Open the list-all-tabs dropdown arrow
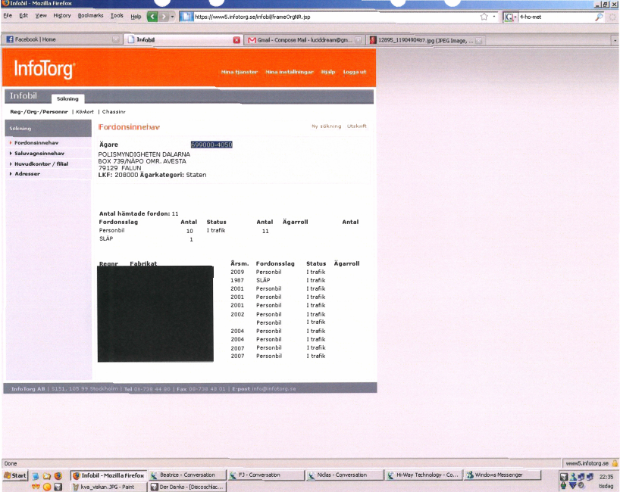 tap(615, 40)
